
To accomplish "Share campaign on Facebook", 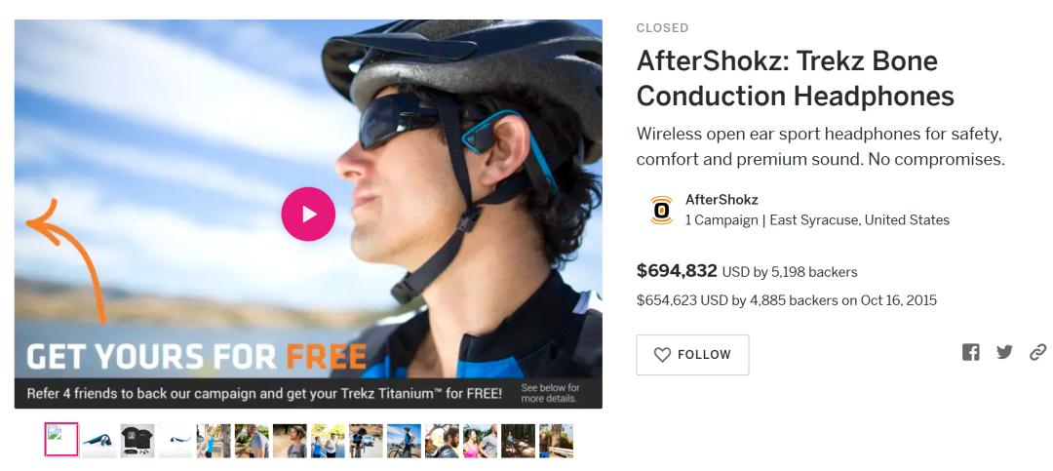I will point(970,352).
